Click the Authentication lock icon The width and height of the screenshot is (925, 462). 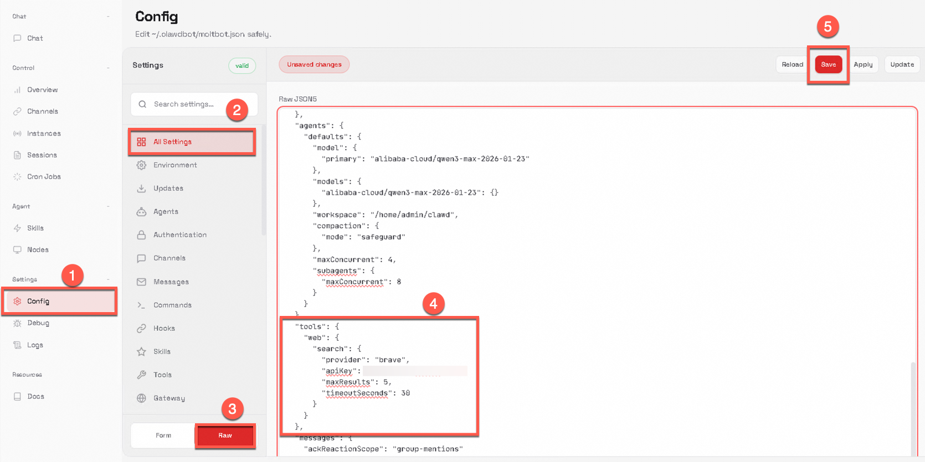141,235
